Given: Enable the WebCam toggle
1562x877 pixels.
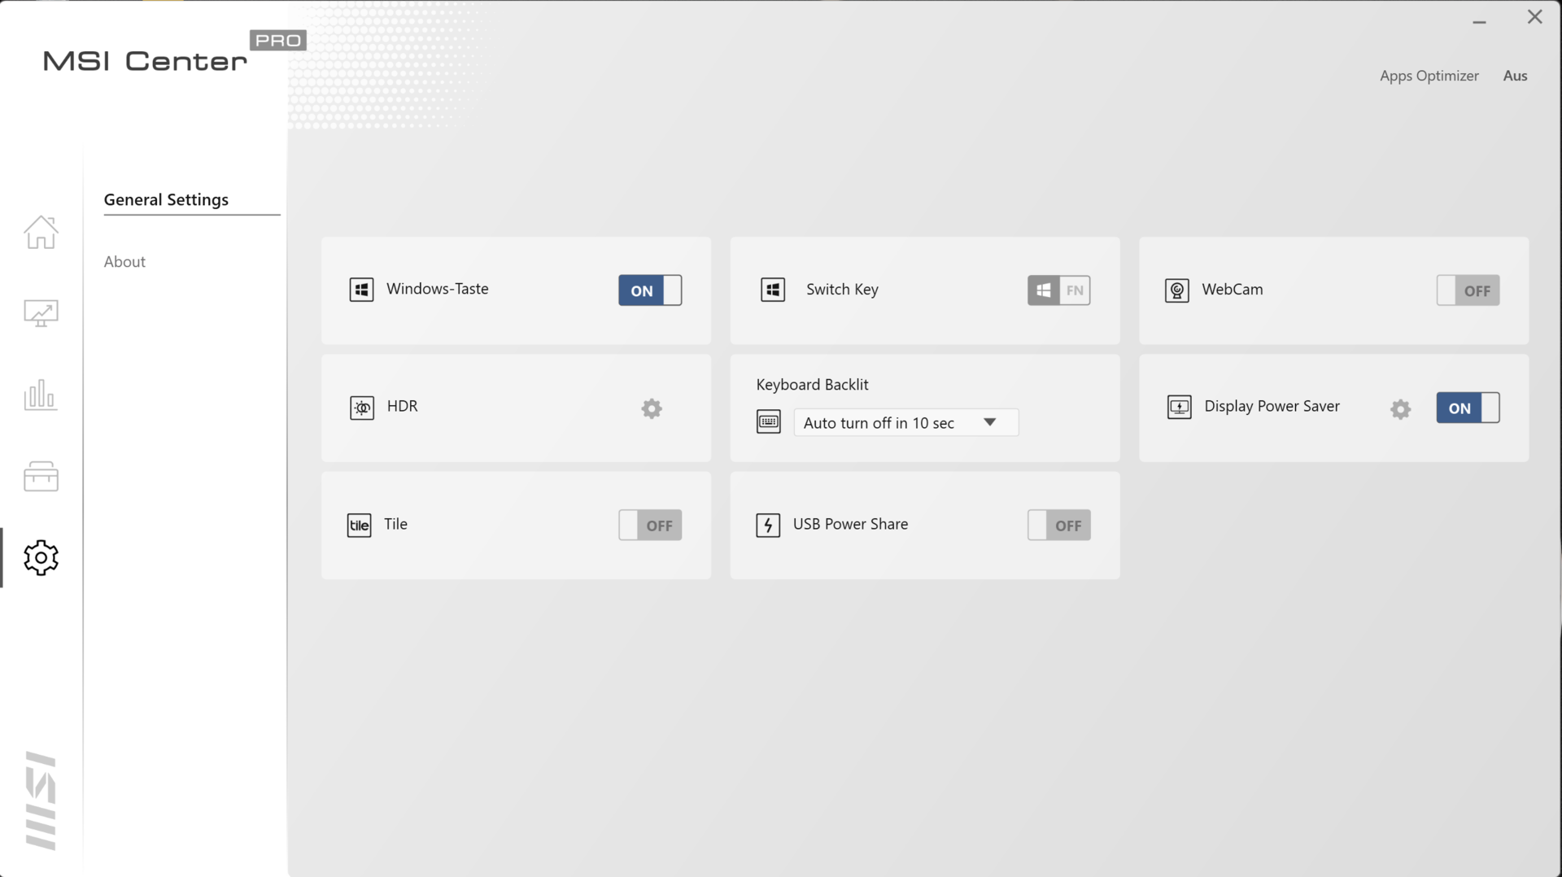Looking at the screenshot, I should (x=1468, y=290).
